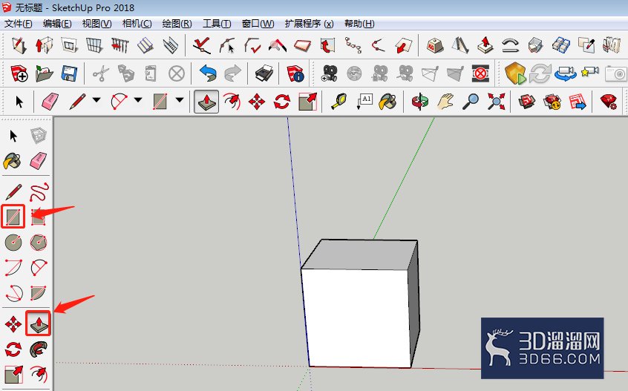The image size is (628, 391).
Task: Select the Pan hand tool
Action: [x=445, y=102]
